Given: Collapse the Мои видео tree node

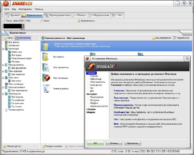Looking at the screenshot, I should (x=3, y=49).
